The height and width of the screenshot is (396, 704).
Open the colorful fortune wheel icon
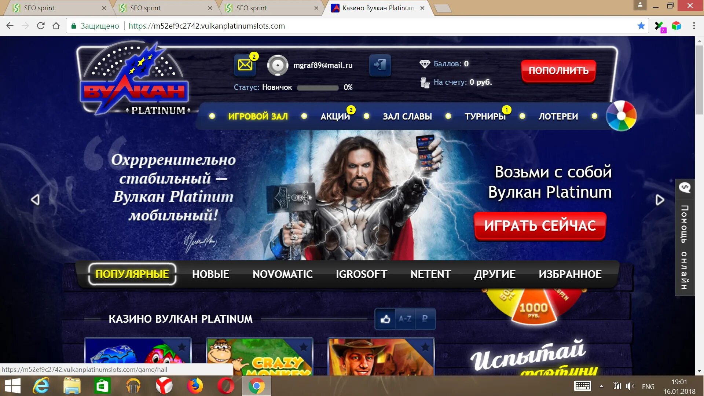pos(621,116)
